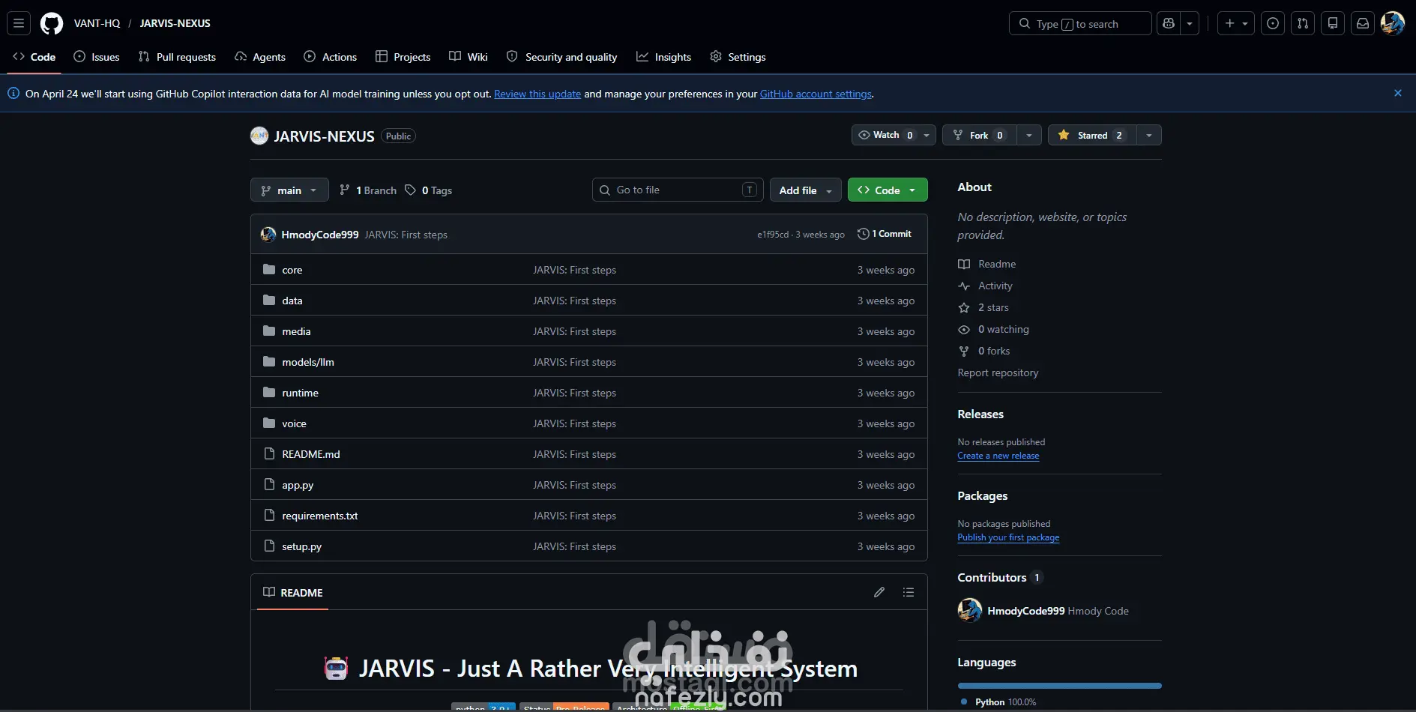Open the star lists dropdown arrow
The image size is (1416, 712).
tap(1149, 135)
